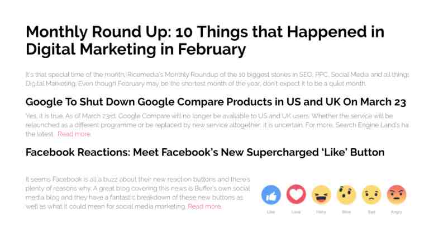429x240 pixels.
Task: Click the blue thumbs-up Like reaction icon
Action: 271,195
